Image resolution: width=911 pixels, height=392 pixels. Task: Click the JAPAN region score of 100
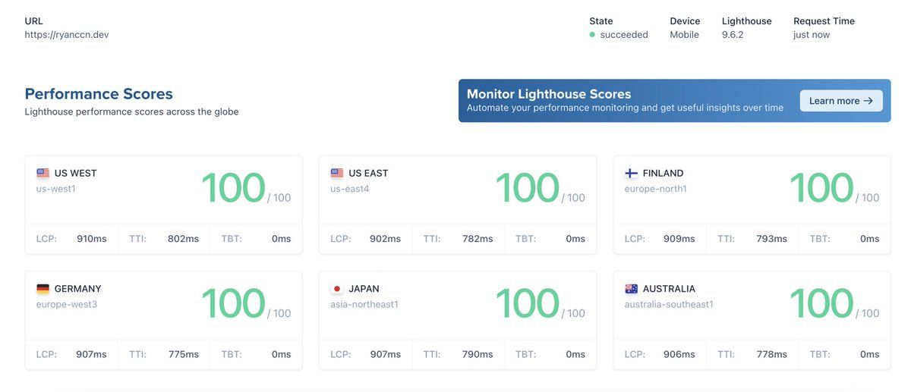[x=527, y=303]
